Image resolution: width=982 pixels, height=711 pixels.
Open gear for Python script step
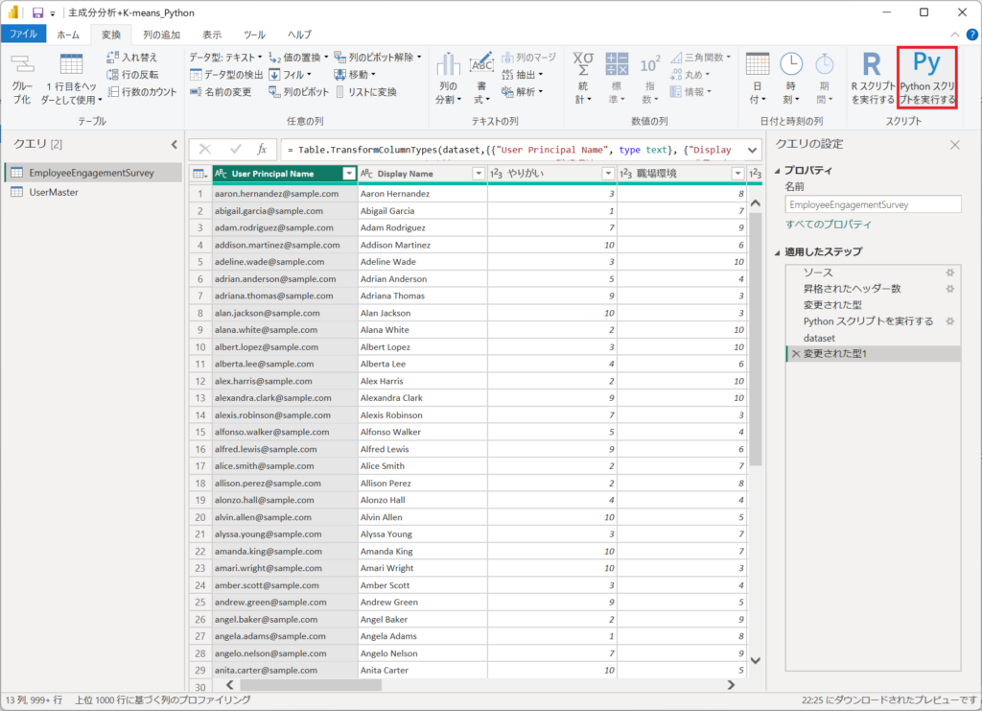[x=950, y=321]
